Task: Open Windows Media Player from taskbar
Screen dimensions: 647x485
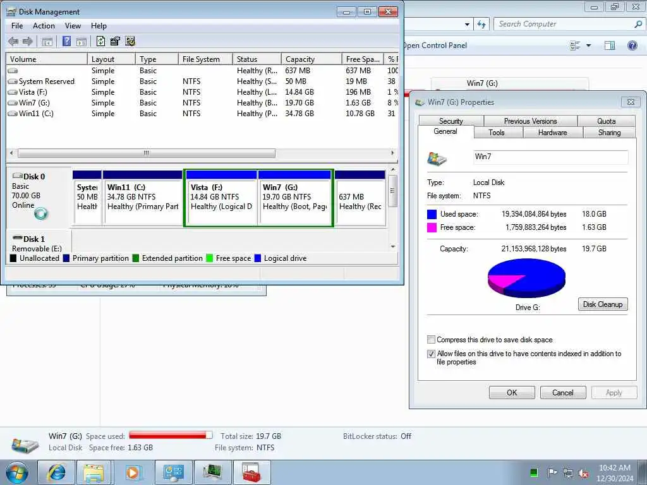Action: pyautogui.click(x=133, y=472)
